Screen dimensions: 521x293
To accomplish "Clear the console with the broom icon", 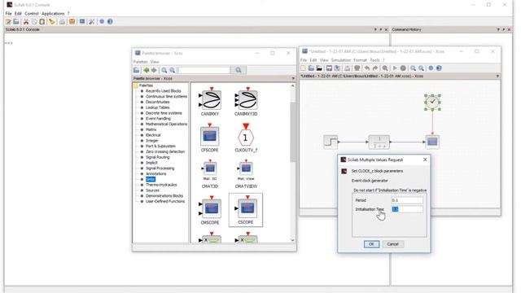I will click(x=52, y=22).
